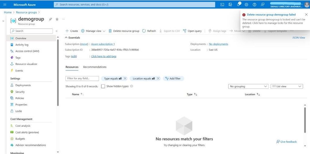
Task: Open the account avatar menu
Action: 307,5
